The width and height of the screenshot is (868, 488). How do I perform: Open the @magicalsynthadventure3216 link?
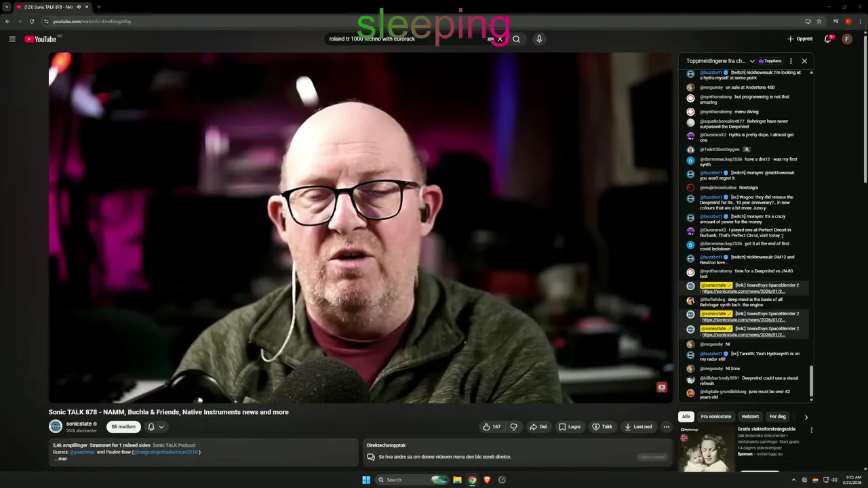click(166, 452)
